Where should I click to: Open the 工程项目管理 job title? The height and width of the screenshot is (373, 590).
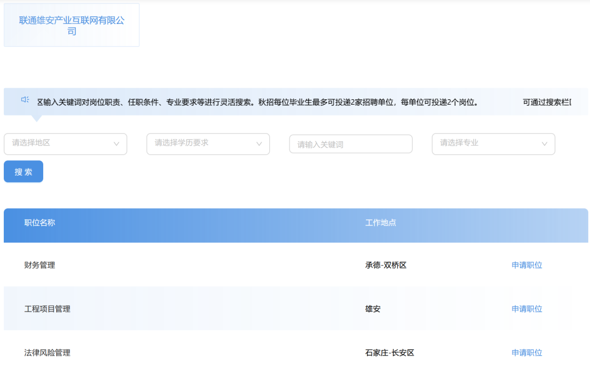coord(48,309)
